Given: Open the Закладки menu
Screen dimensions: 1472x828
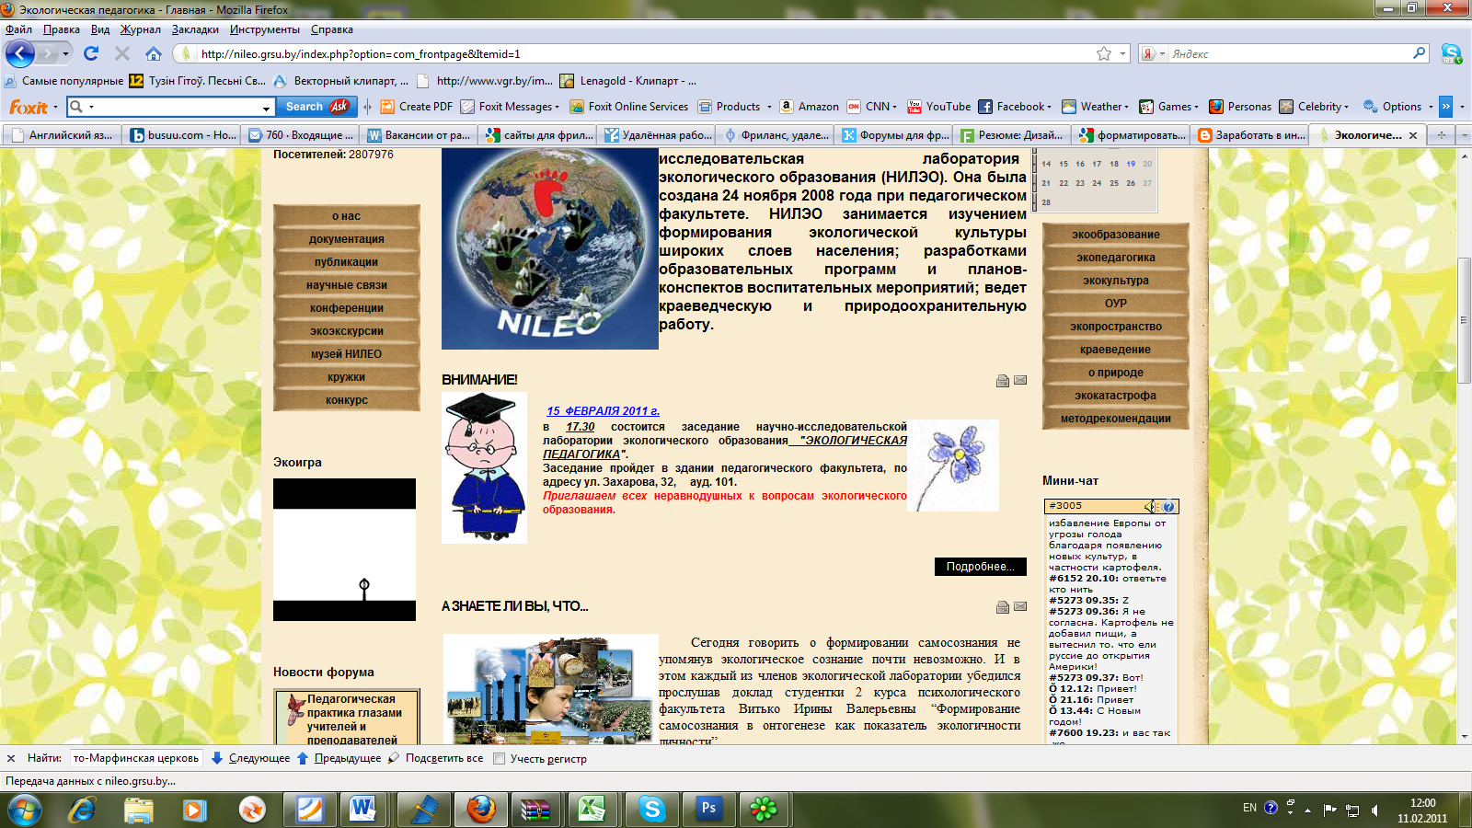Looking at the screenshot, I should [195, 29].
